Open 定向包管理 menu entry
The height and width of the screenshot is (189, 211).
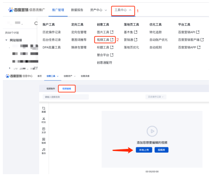(x=79, y=32)
